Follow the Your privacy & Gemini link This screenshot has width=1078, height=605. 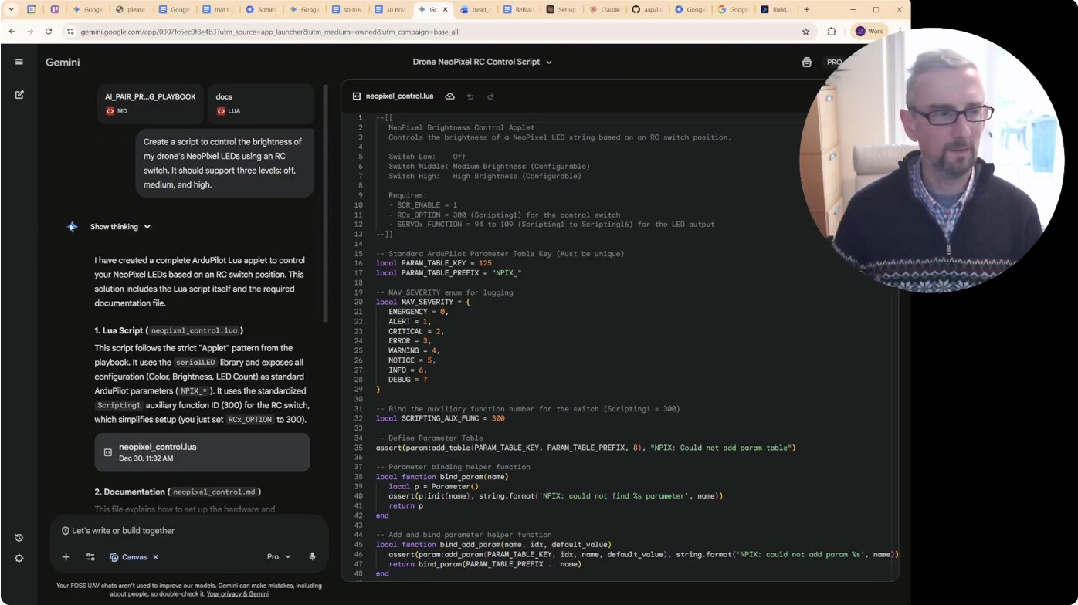(238, 594)
